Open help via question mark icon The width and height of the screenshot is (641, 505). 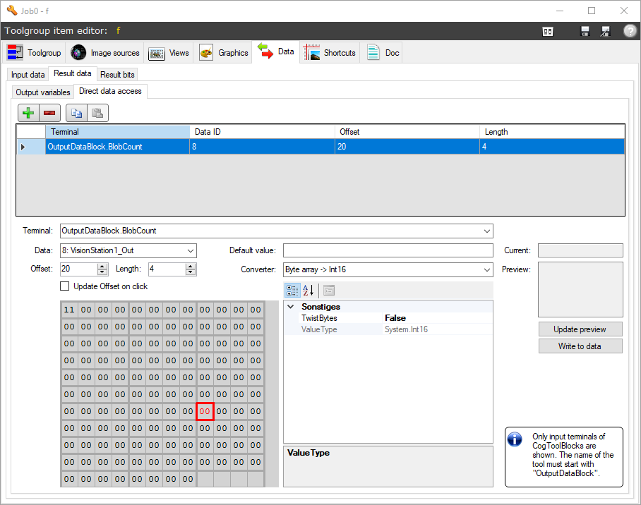[630, 31]
